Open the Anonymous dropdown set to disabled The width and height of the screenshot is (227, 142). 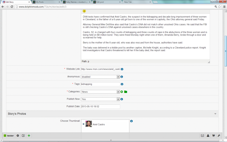pyautogui.click(x=100, y=77)
